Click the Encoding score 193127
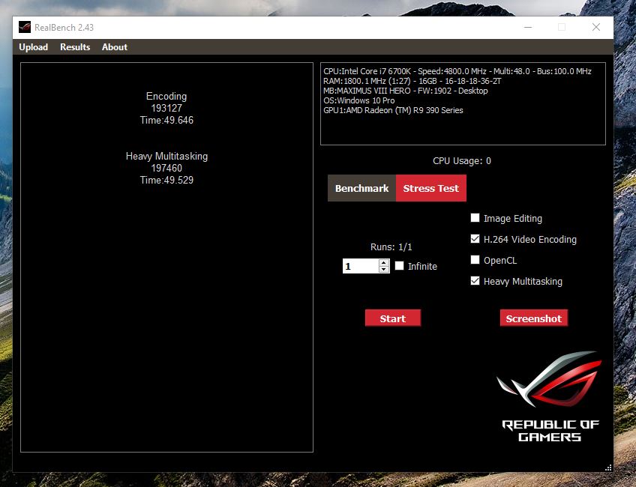Image resolution: width=636 pixels, height=487 pixels. point(166,108)
